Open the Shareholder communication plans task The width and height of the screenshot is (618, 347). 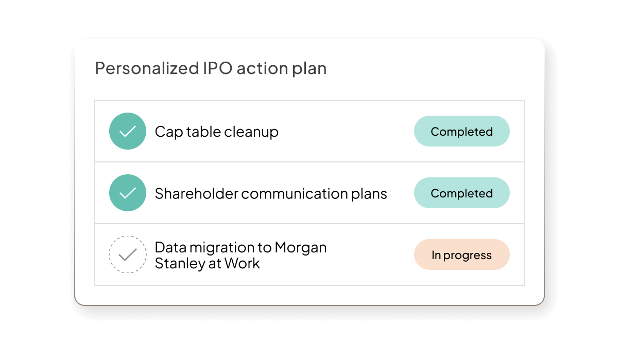[x=271, y=193]
